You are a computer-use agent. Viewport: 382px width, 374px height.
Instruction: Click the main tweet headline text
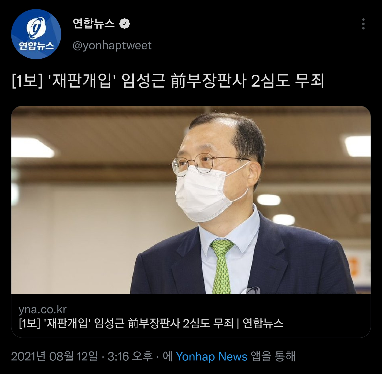pos(168,81)
